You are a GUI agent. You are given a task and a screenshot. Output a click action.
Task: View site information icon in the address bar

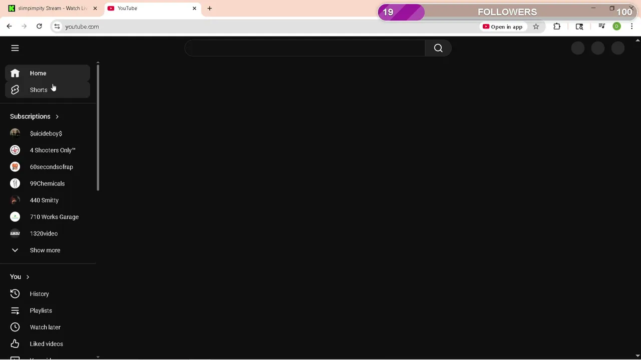[57, 26]
